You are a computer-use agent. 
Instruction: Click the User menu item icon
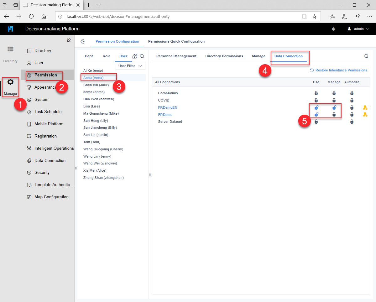(29, 63)
